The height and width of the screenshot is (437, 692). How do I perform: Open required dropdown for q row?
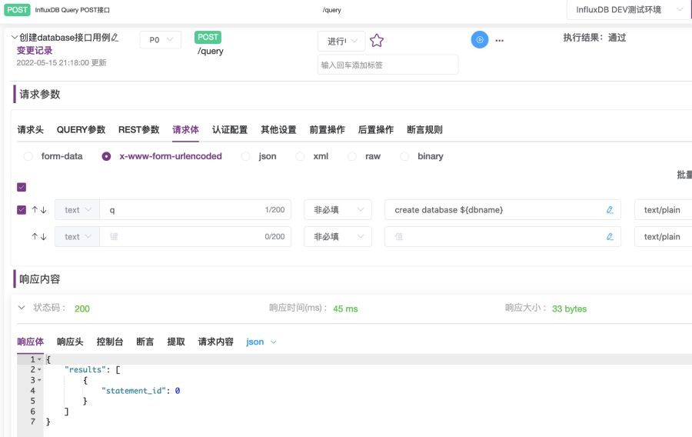tap(338, 210)
